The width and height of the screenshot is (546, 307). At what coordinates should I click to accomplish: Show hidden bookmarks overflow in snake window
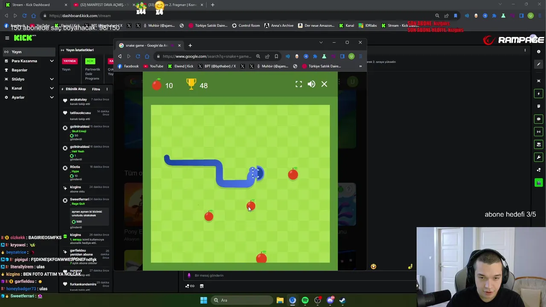click(x=360, y=66)
